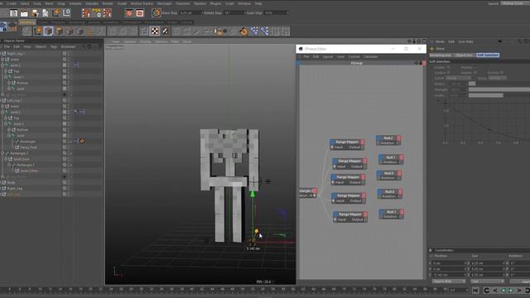Collapse the Joint.1 node under Left_Leg.1
Viewport: 530px width, 298px height.
6,124
